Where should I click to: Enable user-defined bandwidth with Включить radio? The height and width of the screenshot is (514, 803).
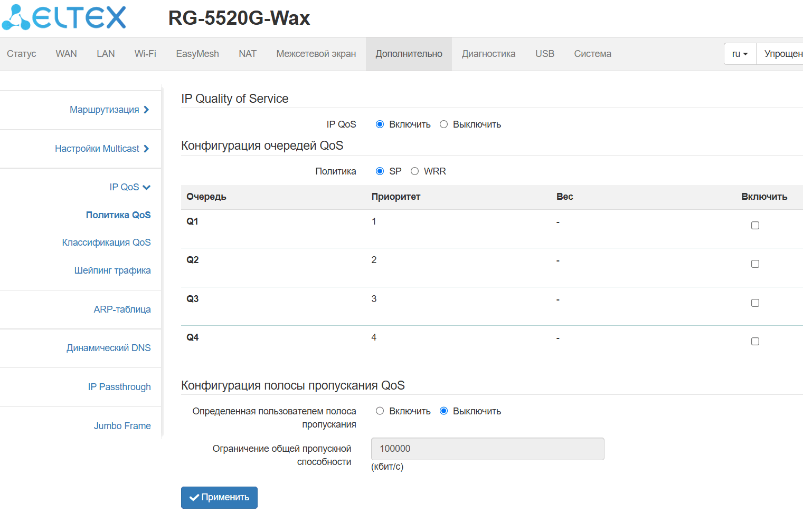[380, 411]
